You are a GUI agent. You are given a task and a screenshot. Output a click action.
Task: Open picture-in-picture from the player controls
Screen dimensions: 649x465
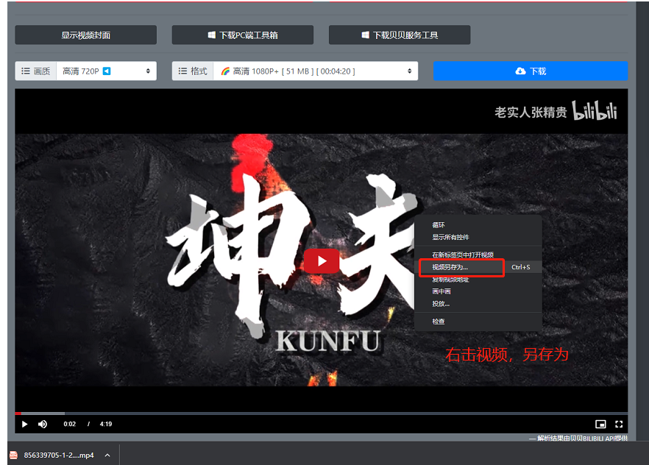point(600,424)
